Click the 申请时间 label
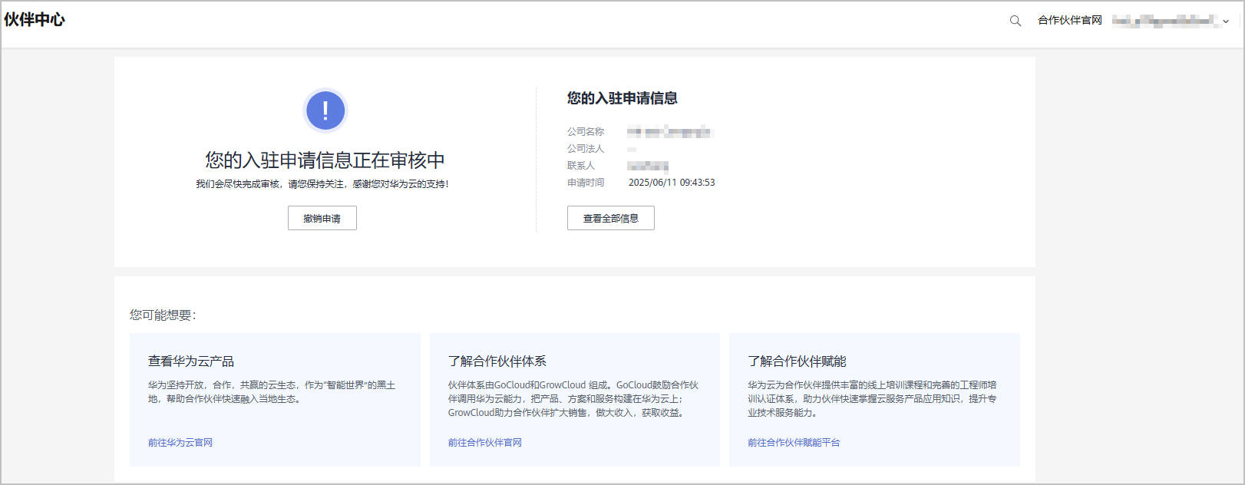 tap(586, 183)
